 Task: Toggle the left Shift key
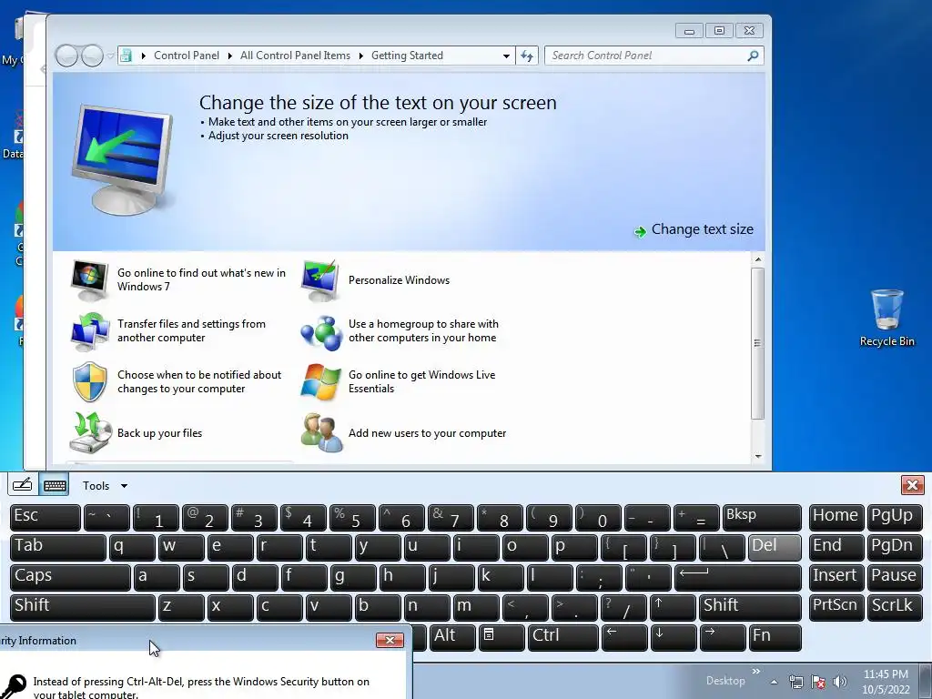pyautogui.click(x=83, y=607)
